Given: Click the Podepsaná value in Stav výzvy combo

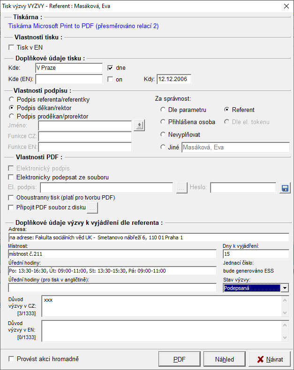Looking at the screenshot, I should pos(252,288).
